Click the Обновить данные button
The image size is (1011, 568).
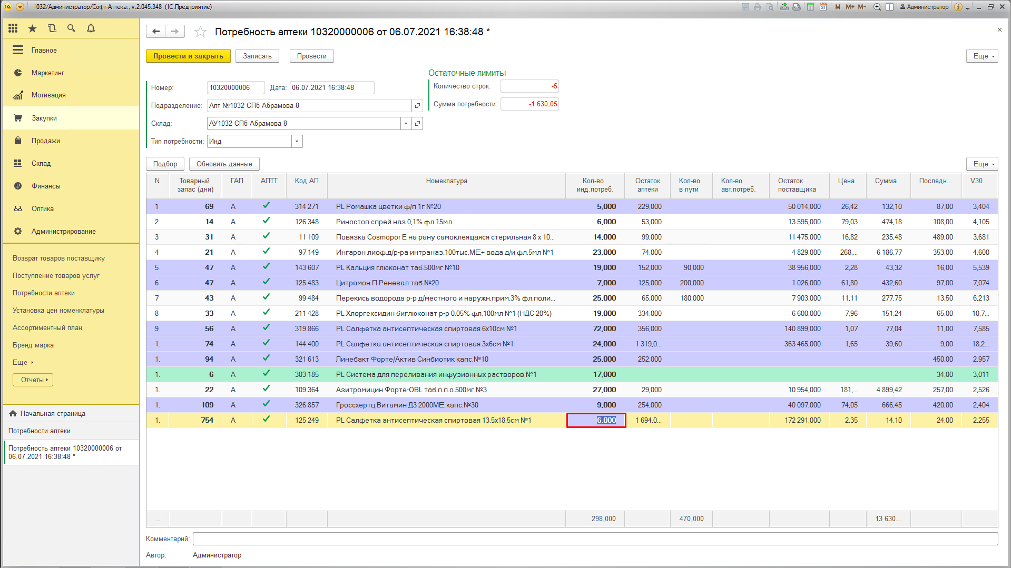tap(224, 164)
